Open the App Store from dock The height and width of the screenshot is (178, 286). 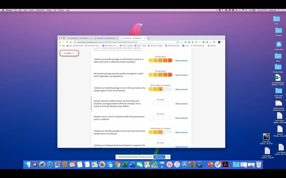point(184,164)
